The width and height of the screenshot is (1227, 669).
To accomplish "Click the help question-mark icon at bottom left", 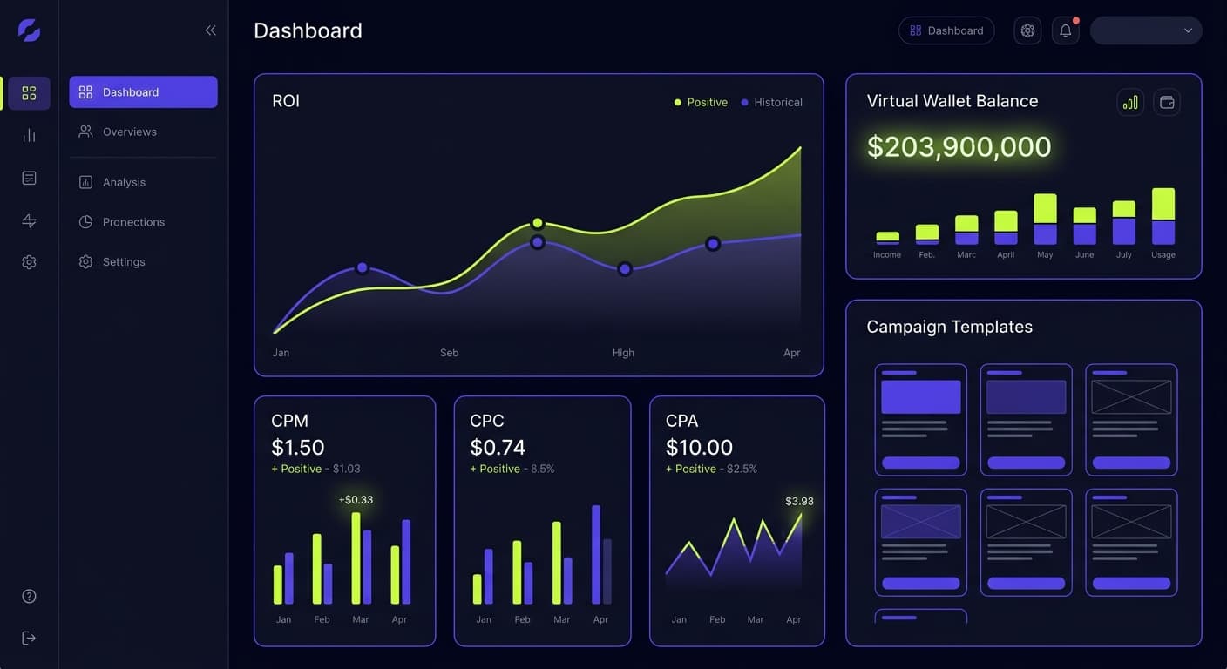I will (29, 596).
